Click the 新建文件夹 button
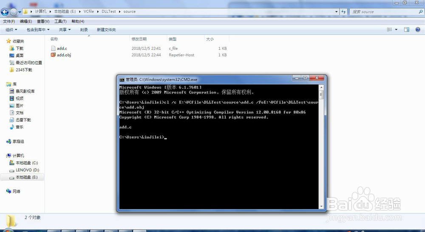Image resolution: width=425 pixels, height=232 pixels. (106, 30)
